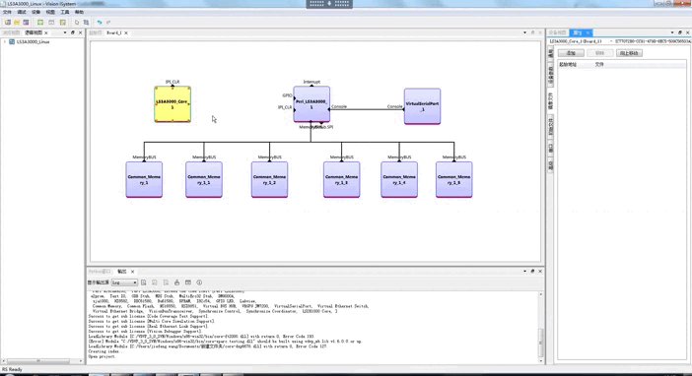Select the Peri_LS3A3000_1 block
Image resolution: width=692 pixels, height=376 pixels.
pos(311,104)
